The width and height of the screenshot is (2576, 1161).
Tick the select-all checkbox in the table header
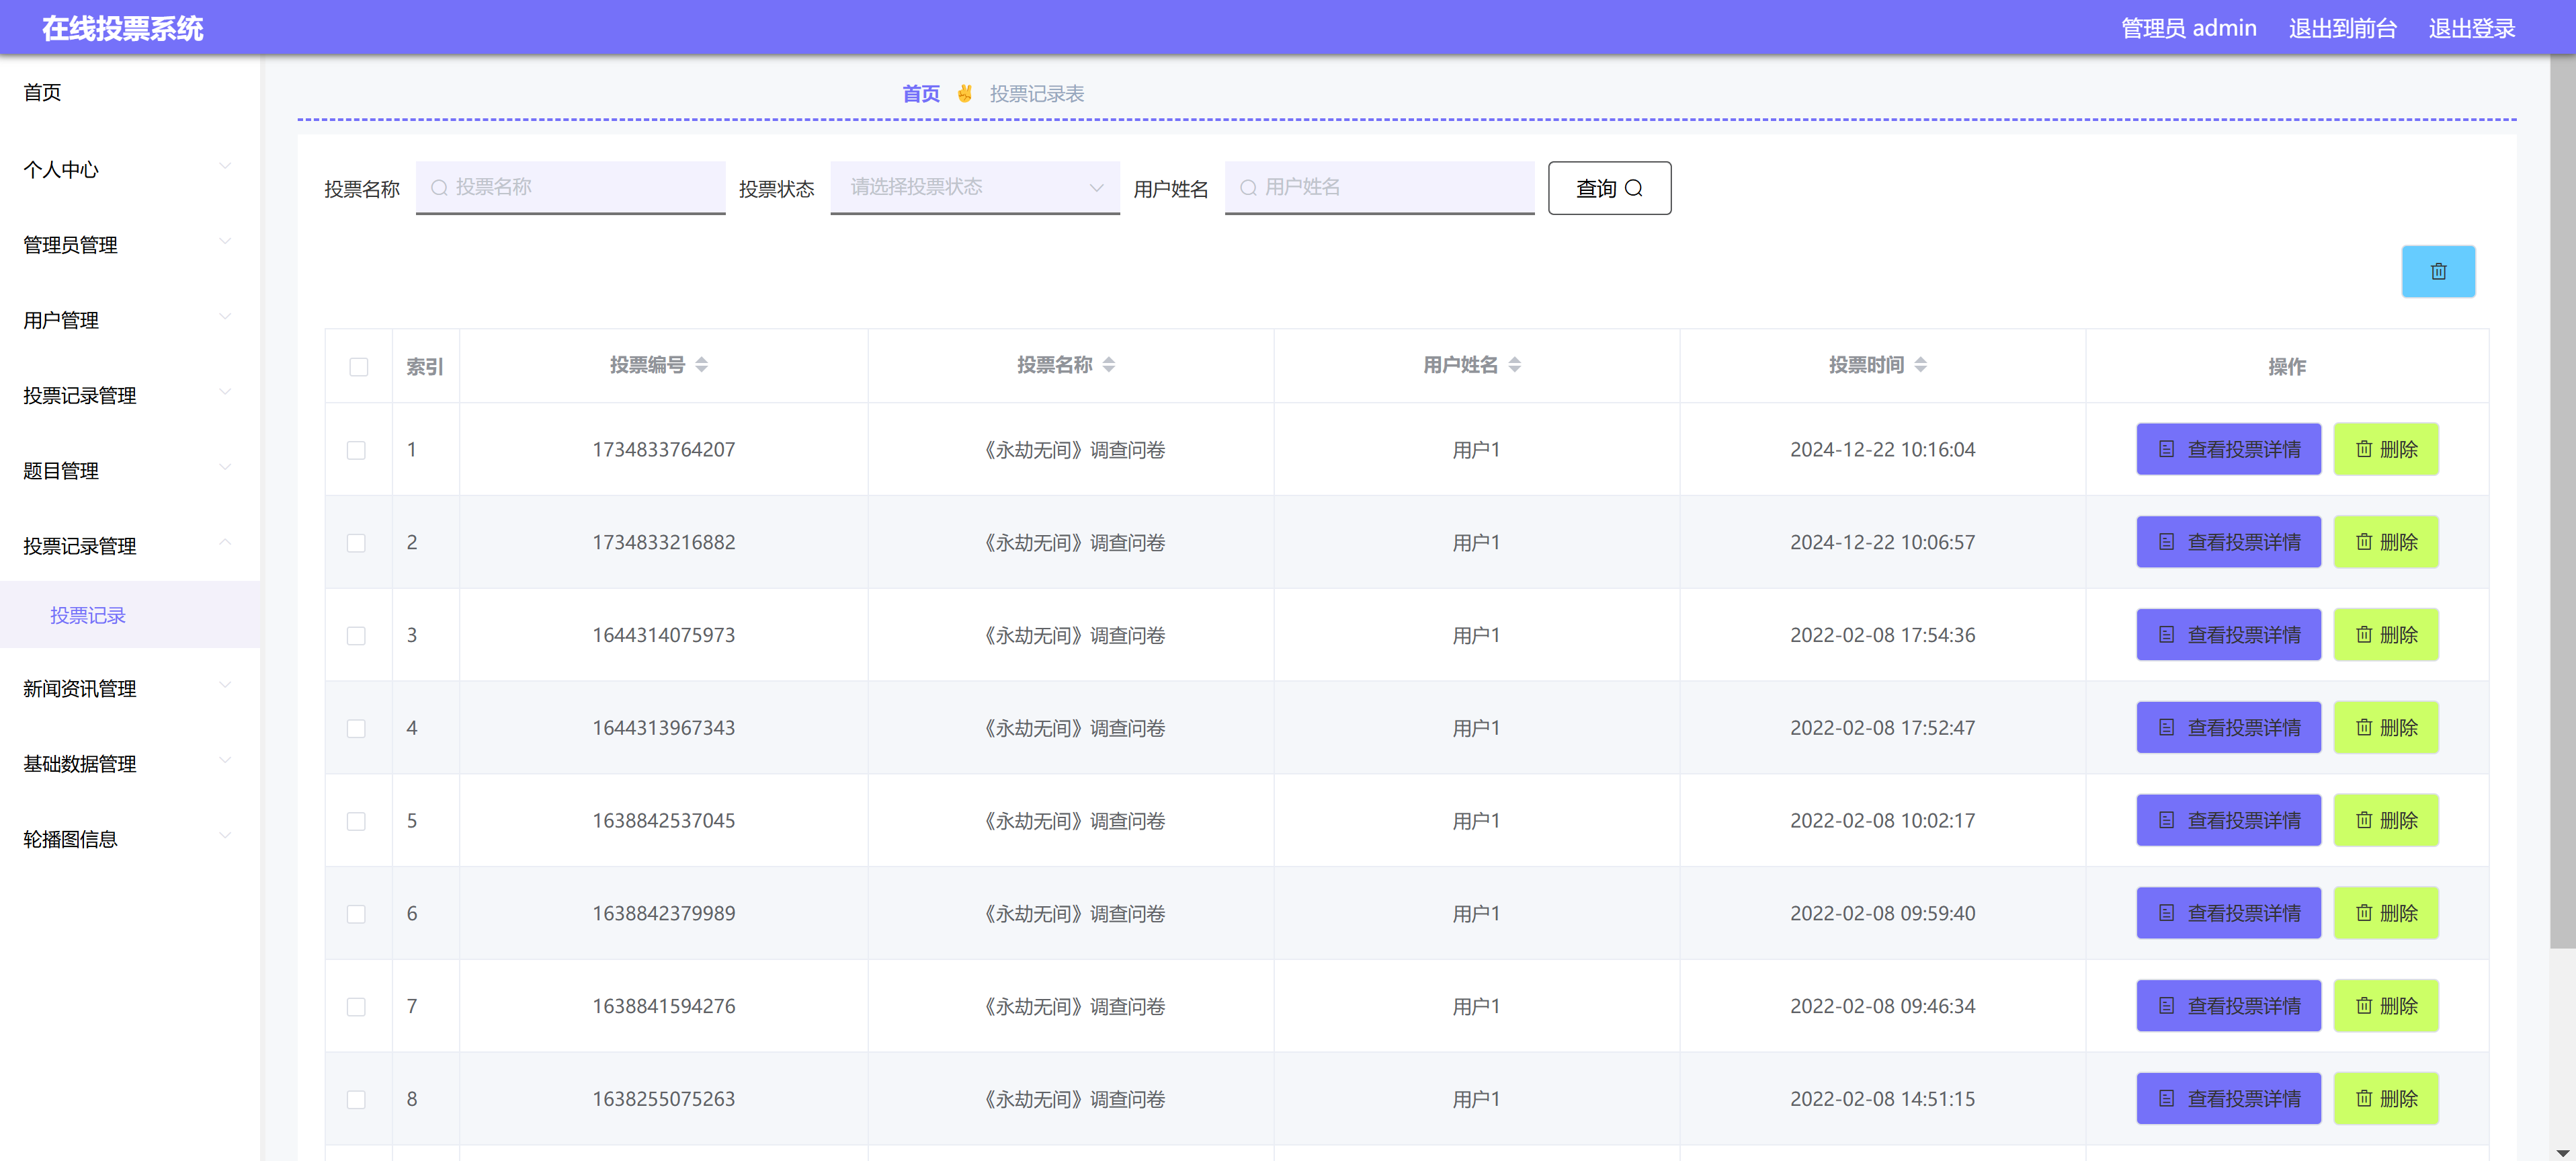point(358,367)
